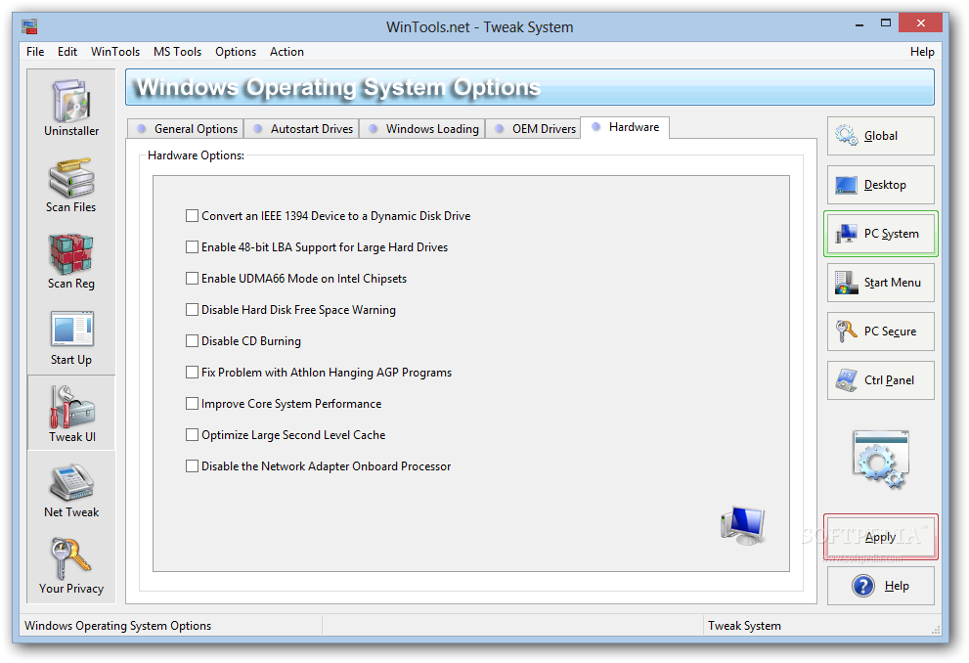Open the Your Privacy tool
Viewport: 969px width, 663px height.
coord(71,566)
